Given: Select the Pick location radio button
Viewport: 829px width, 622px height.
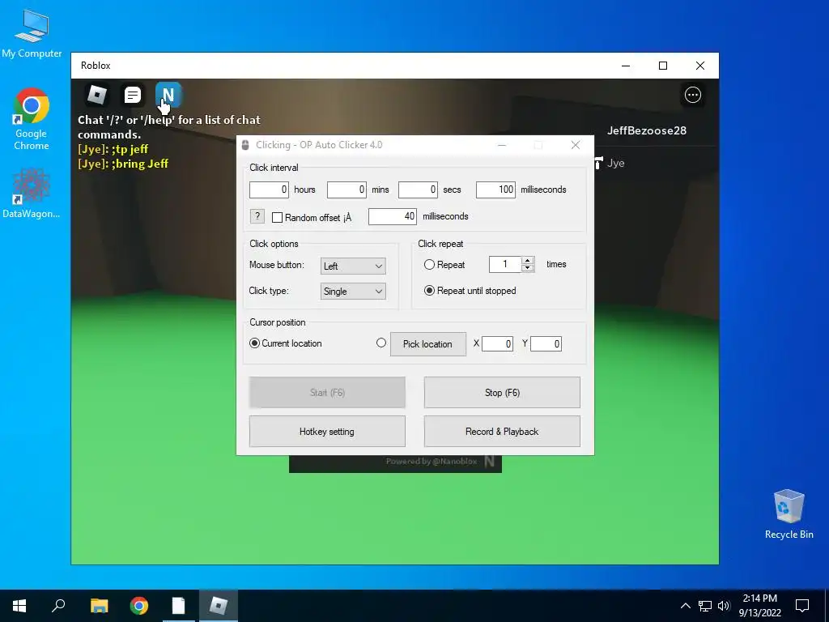Looking at the screenshot, I should coord(381,343).
